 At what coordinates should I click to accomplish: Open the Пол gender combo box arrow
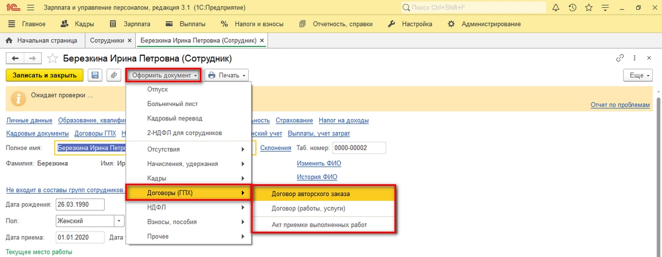click(120, 221)
